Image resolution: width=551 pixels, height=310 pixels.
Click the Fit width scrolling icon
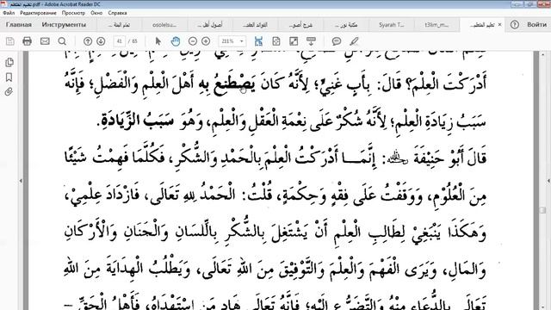click(258, 41)
